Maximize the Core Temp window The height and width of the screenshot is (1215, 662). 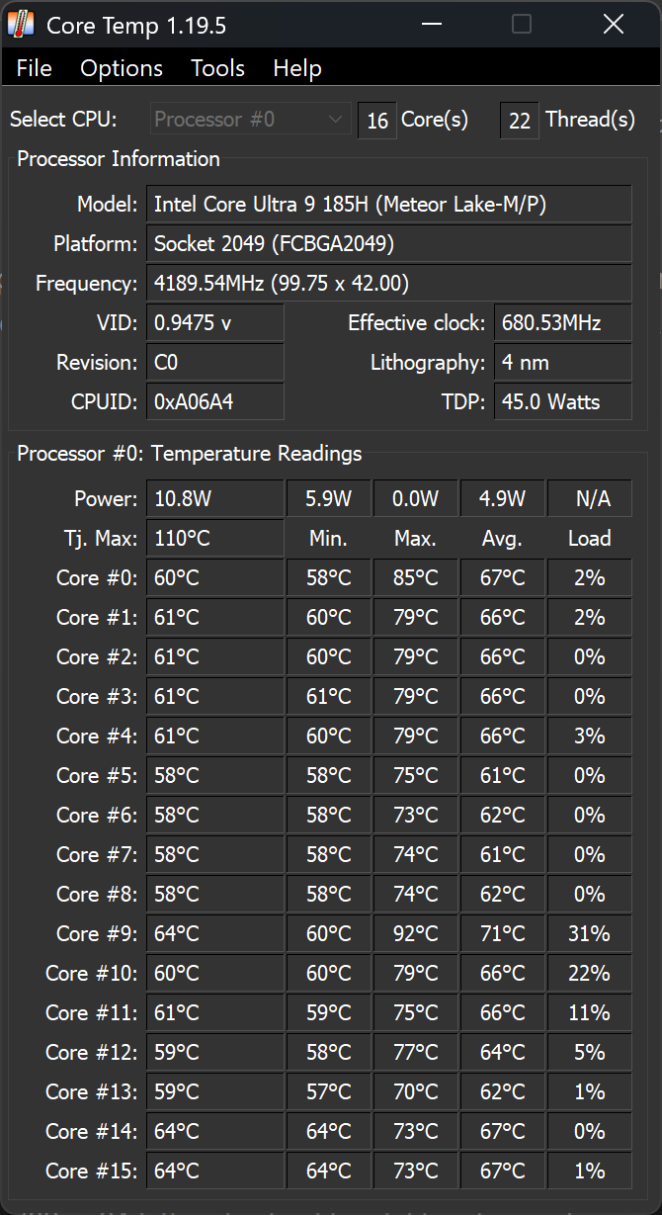pyautogui.click(x=521, y=25)
